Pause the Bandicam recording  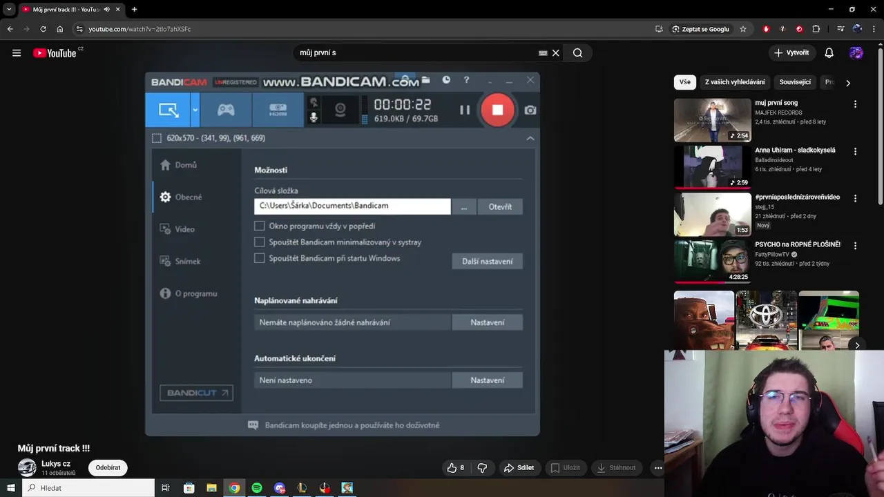point(465,110)
